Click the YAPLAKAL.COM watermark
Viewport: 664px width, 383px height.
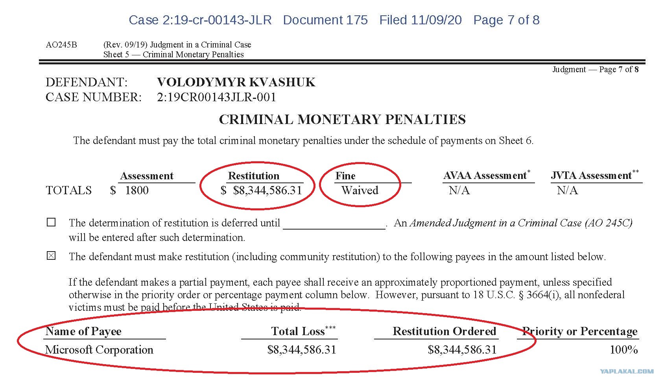pyautogui.click(x=627, y=371)
